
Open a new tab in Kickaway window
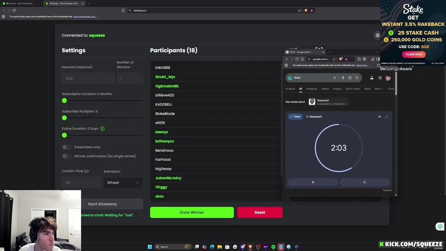pyautogui.click(x=89, y=3)
